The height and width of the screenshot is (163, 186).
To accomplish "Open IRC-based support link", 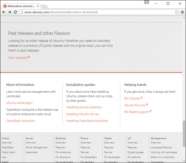I will 138,112.
